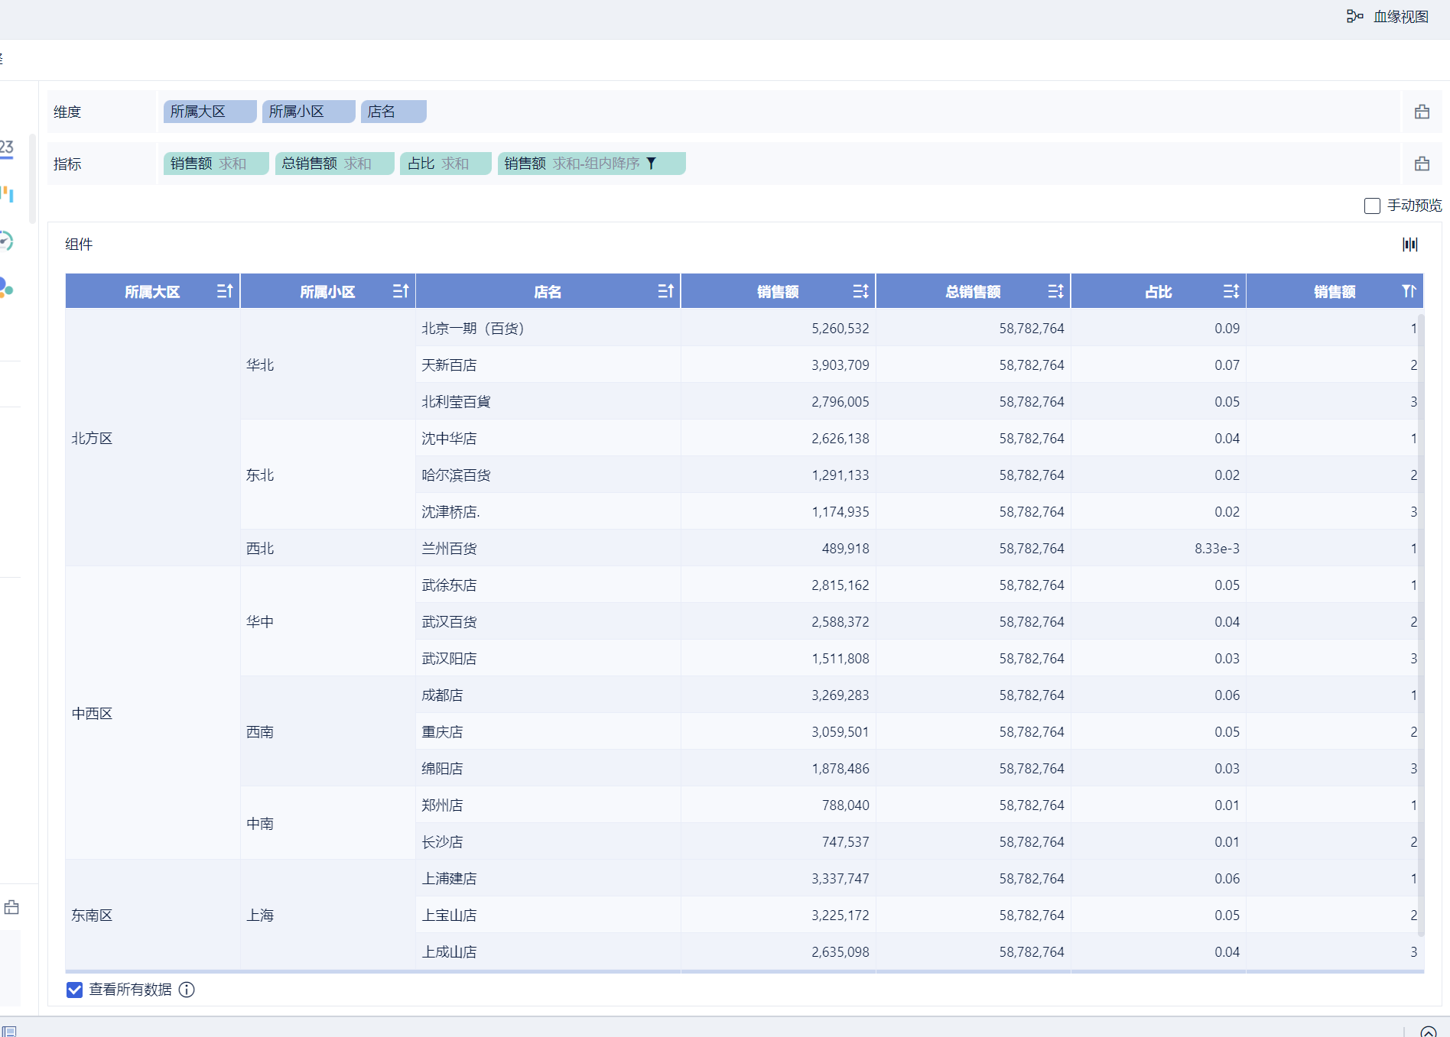The image size is (1450, 1037).
Task: Expand the bottom panel chevron icon
Action: point(1428,1031)
